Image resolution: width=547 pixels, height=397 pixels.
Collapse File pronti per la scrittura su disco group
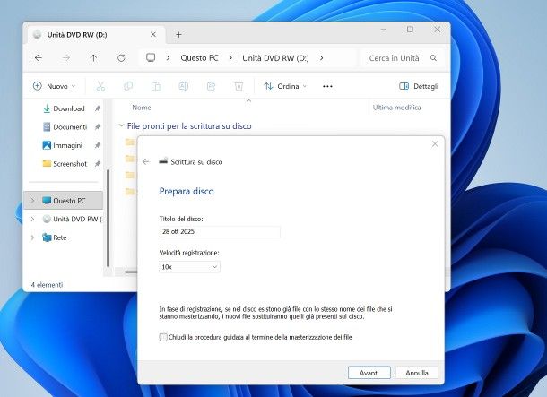pyautogui.click(x=121, y=125)
